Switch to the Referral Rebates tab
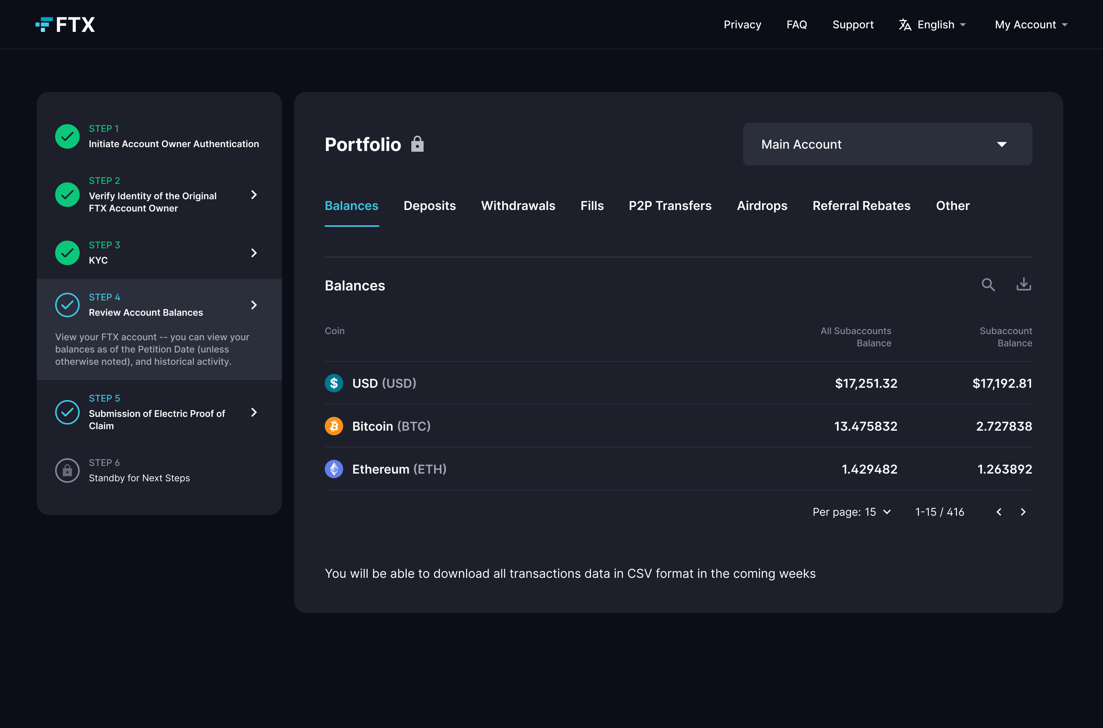This screenshot has height=728, width=1103. [861, 206]
